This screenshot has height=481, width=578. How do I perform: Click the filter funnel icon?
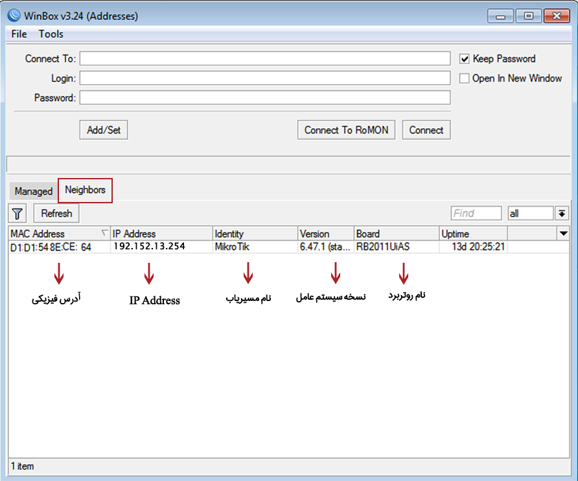[x=17, y=213]
